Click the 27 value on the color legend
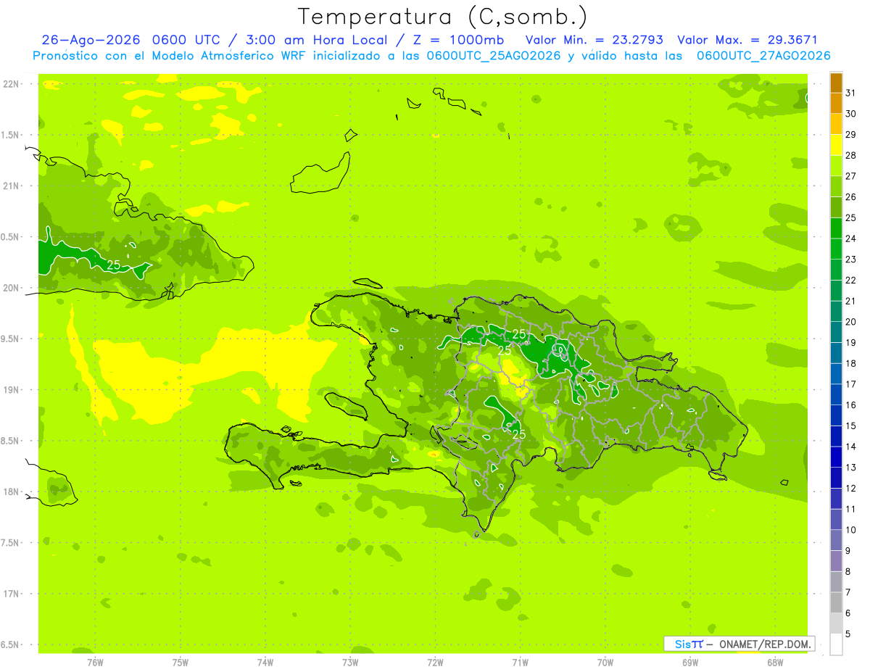This screenshot has width=870, height=672. pos(850,176)
